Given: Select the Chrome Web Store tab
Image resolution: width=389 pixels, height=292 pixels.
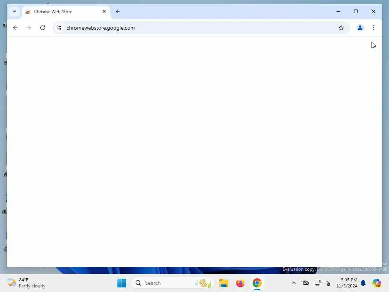Looking at the screenshot, I should point(66,12).
